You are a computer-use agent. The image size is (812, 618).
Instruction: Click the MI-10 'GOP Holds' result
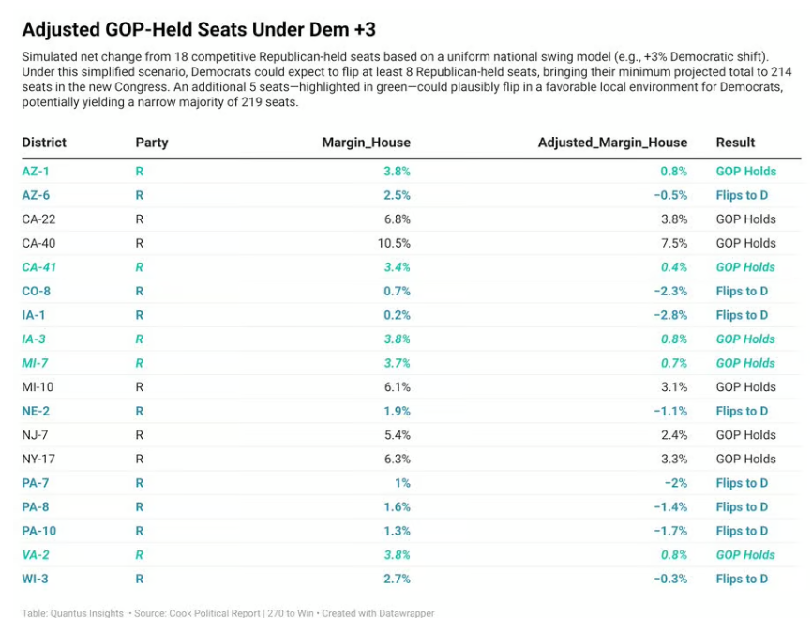point(745,387)
